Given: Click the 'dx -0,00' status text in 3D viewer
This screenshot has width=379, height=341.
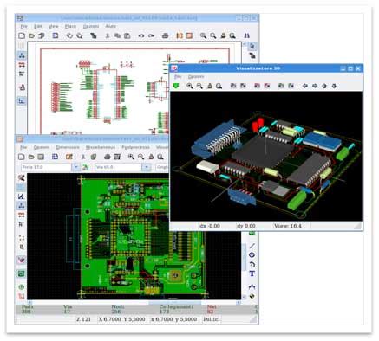Looking at the screenshot, I should click(210, 226).
